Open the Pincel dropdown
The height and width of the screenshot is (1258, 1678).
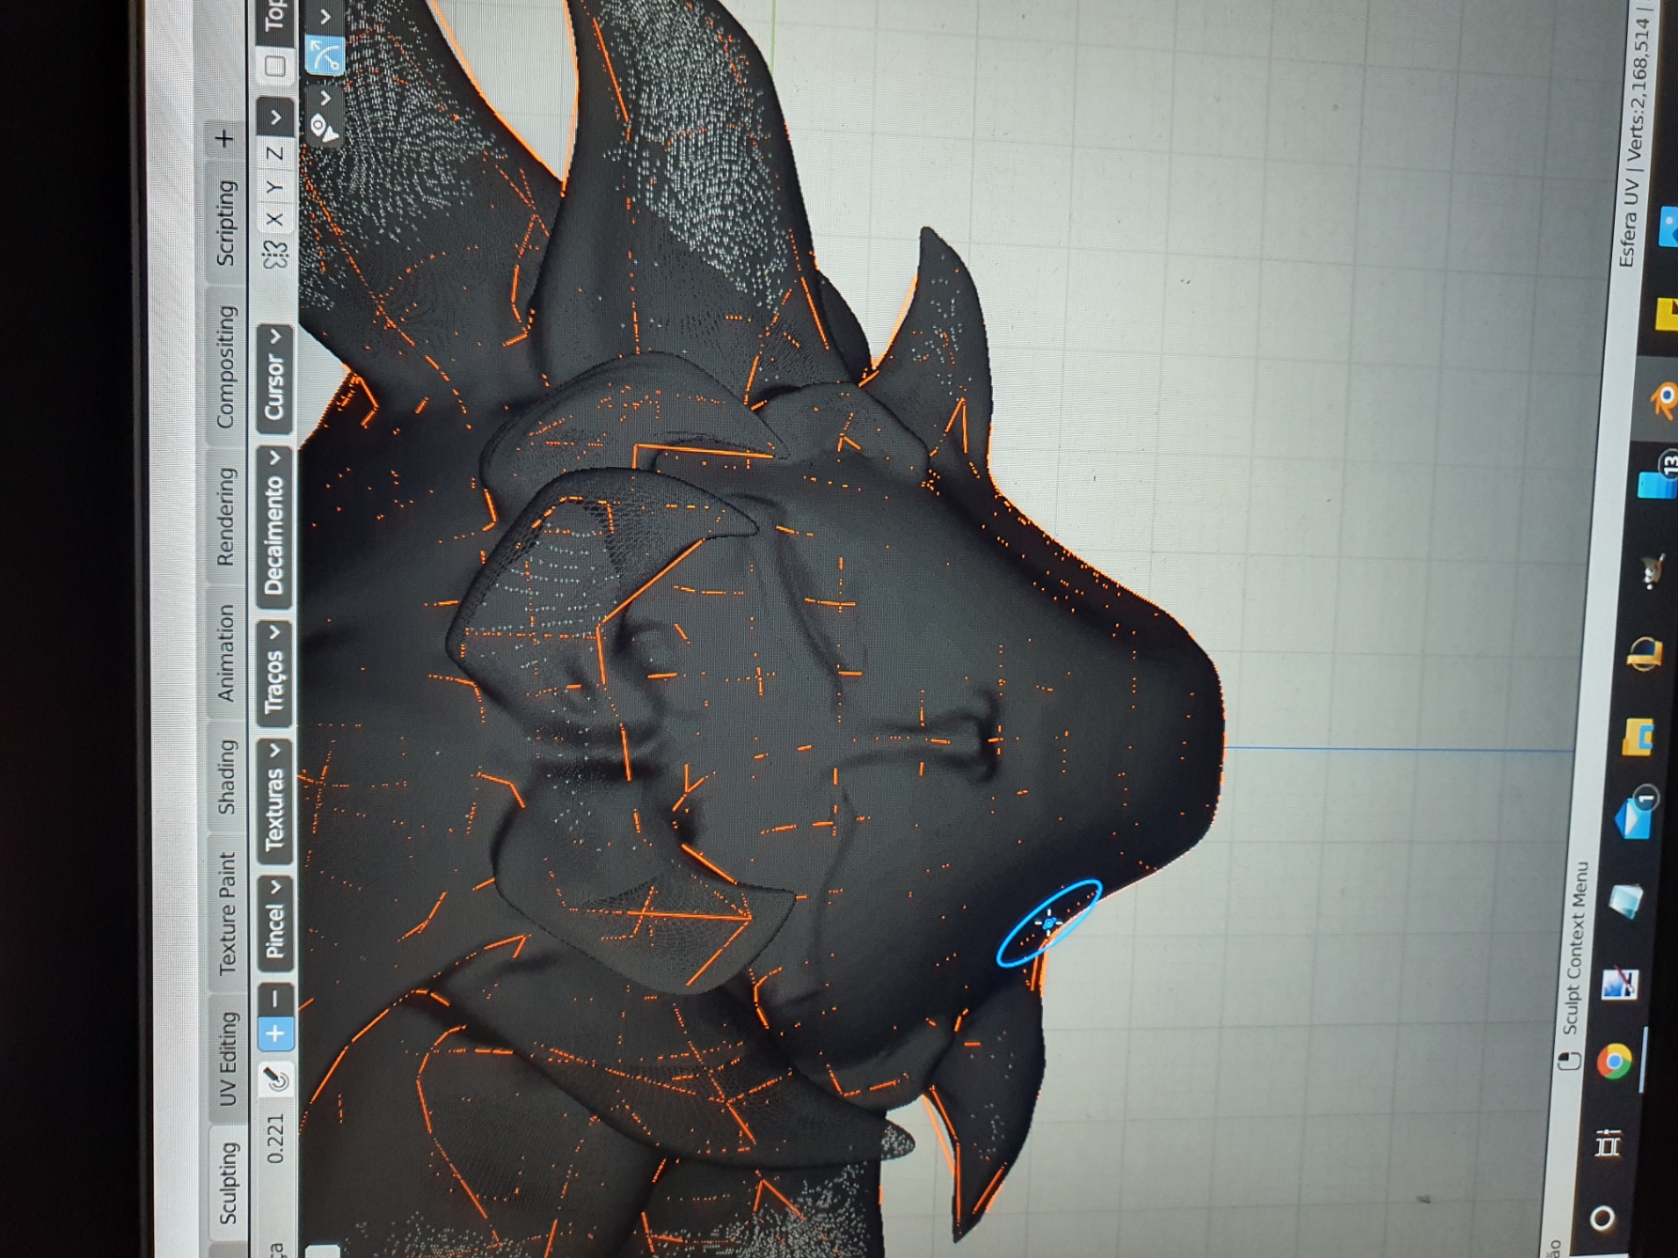click(274, 923)
